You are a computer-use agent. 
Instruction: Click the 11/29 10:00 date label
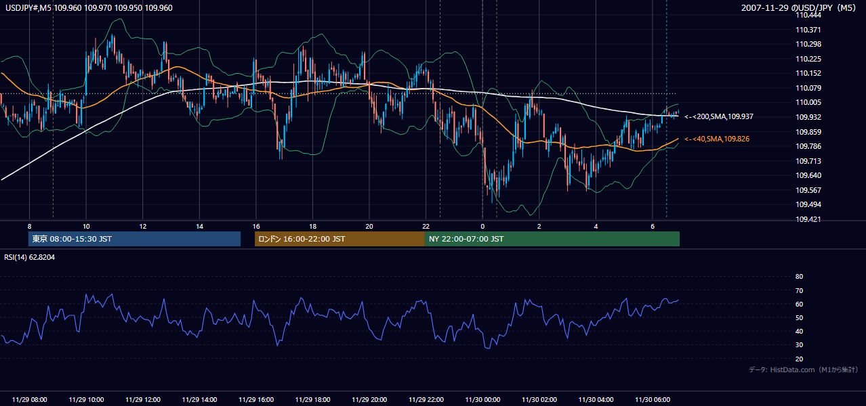[x=86, y=400]
